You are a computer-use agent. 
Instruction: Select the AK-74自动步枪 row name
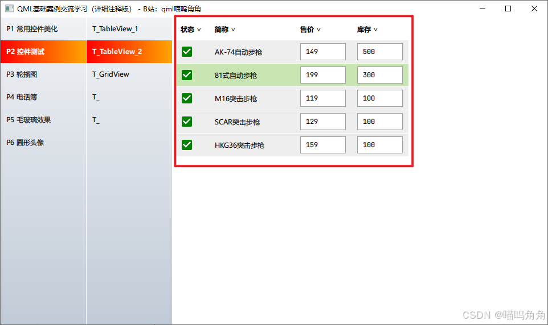(238, 52)
